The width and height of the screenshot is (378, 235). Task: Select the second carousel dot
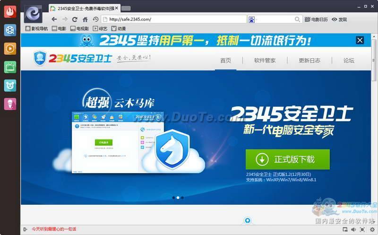point(178,198)
